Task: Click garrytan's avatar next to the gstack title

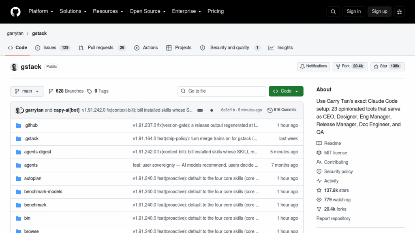Action: coord(14,67)
